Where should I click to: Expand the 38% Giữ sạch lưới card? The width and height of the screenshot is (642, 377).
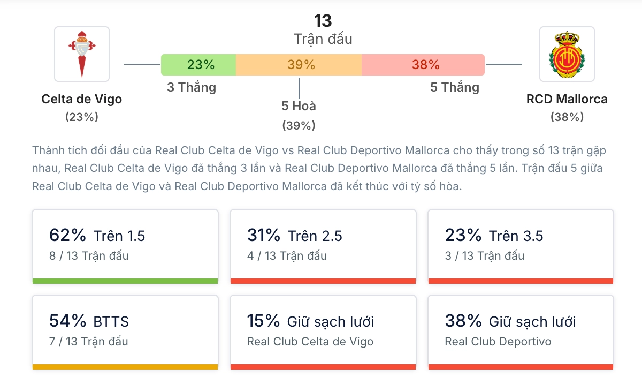pyautogui.click(x=521, y=330)
